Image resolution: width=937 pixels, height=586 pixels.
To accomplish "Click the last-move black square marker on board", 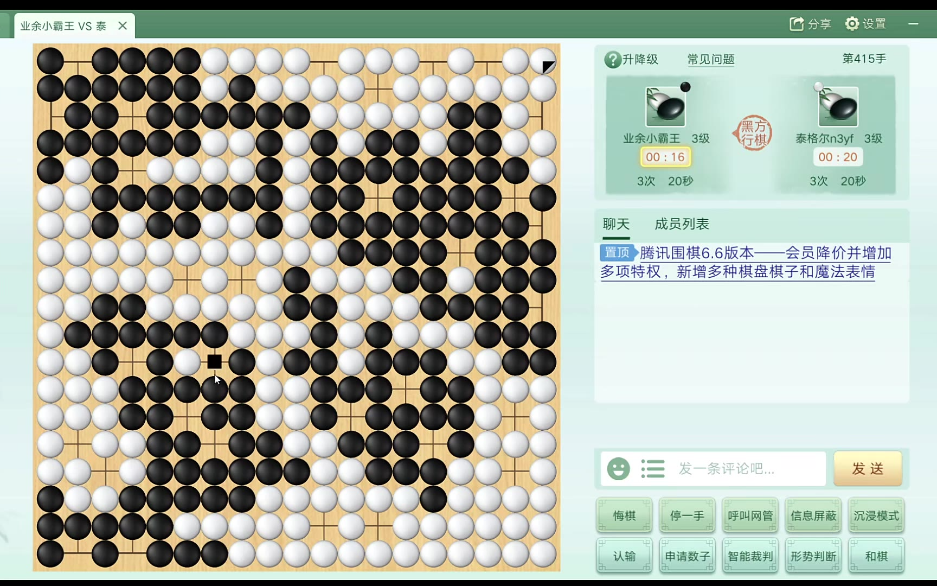I will (215, 361).
